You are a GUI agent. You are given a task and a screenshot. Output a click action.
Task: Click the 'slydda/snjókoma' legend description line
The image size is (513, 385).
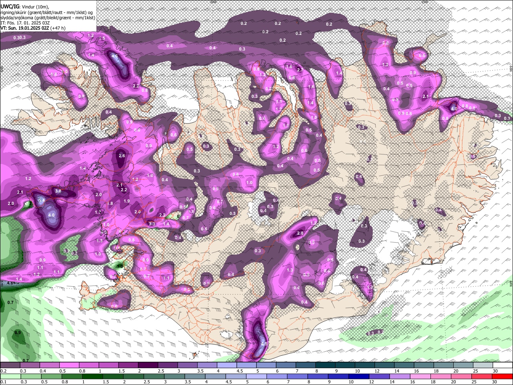point(48,18)
